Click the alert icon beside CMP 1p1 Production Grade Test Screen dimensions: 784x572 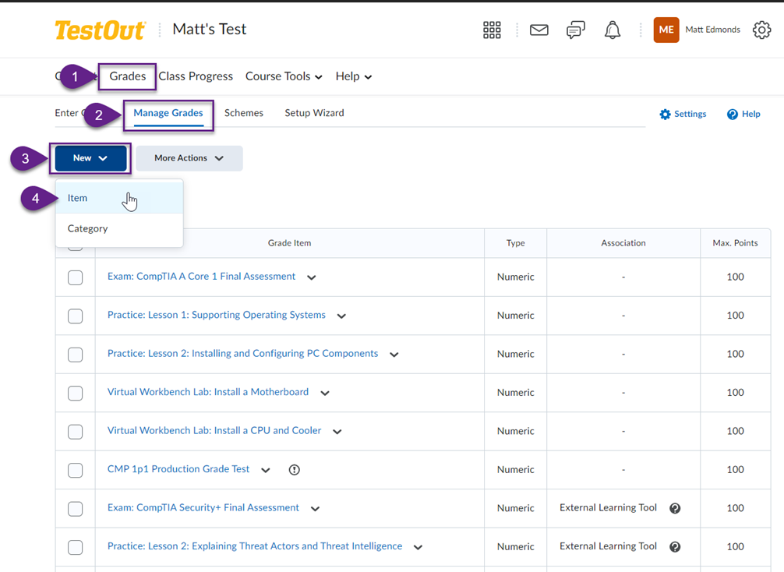[x=295, y=469]
